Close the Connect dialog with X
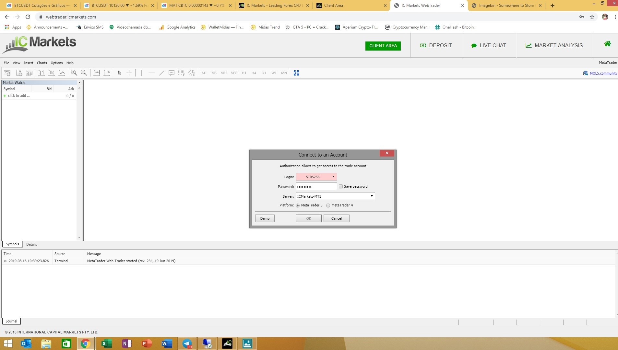Screen dimensions: 618x350 click(x=387, y=153)
